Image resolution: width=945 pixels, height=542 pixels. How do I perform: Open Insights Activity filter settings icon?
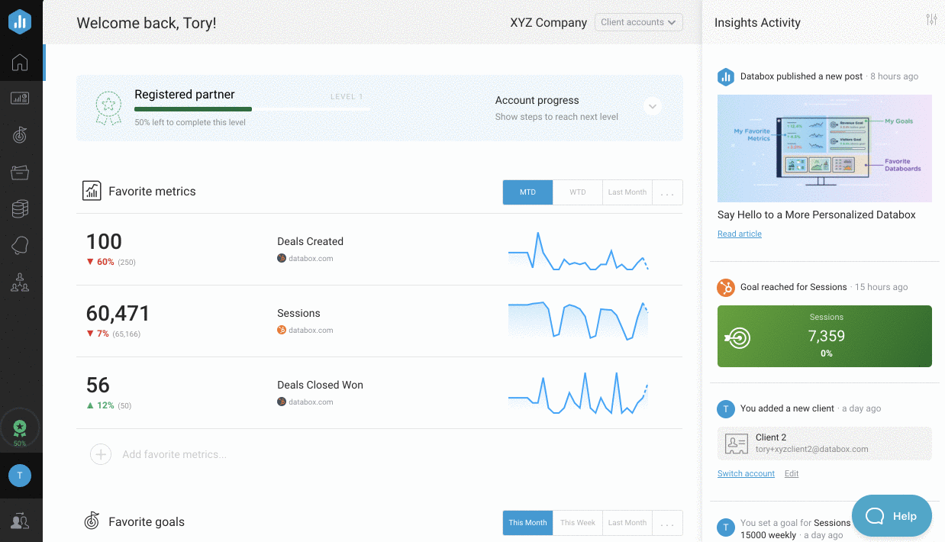coord(931,20)
